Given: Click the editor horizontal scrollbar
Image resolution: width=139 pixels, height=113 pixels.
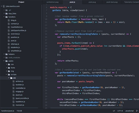Looking at the screenshot, I should (x=86, y=108).
